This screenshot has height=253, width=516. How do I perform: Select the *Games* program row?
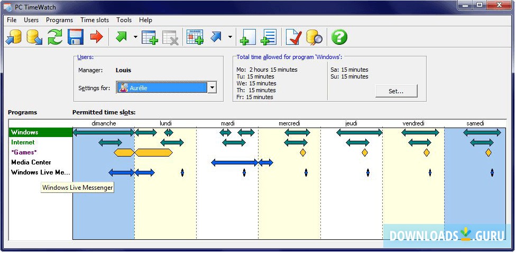point(41,152)
